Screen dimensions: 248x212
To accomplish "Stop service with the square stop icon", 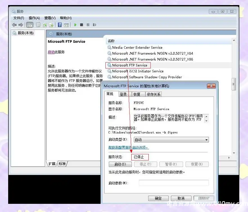I will pyautogui.click(x=82, y=25).
